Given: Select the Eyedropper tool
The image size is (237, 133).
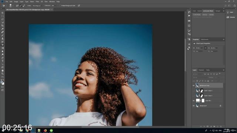Looking at the screenshot, I should pos(3,29).
